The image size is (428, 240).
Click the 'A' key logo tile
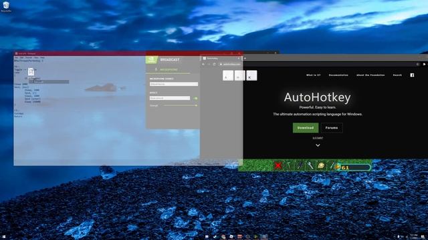click(228, 75)
